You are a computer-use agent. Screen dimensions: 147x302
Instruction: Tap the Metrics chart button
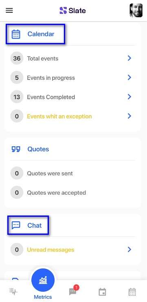tap(43, 280)
